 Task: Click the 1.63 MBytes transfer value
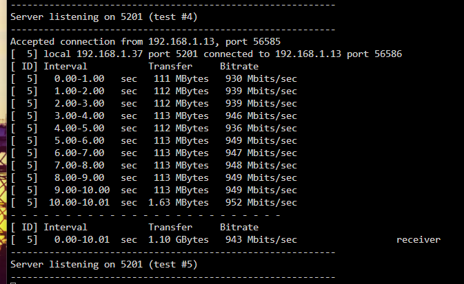coord(179,203)
